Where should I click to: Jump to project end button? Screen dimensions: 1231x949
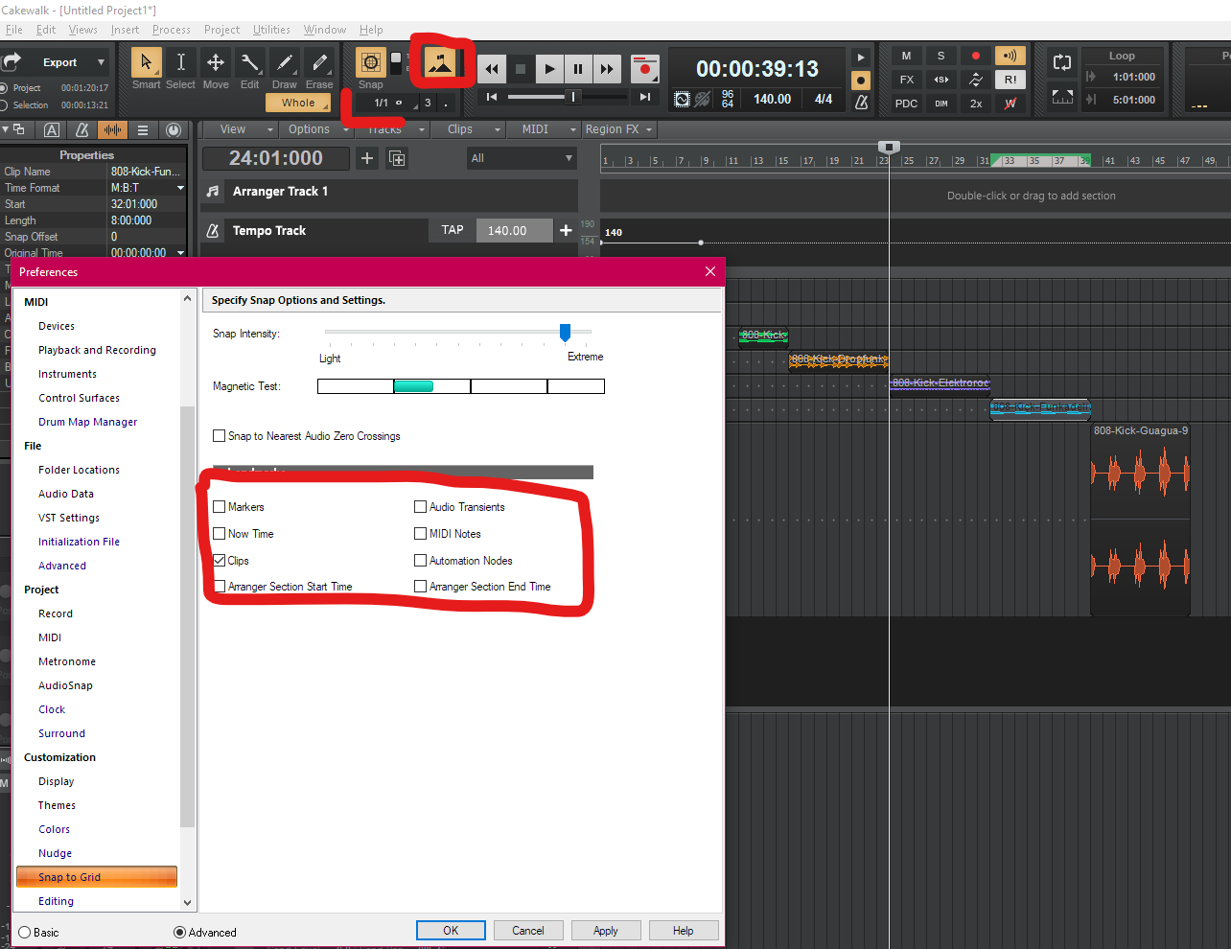[645, 97]
